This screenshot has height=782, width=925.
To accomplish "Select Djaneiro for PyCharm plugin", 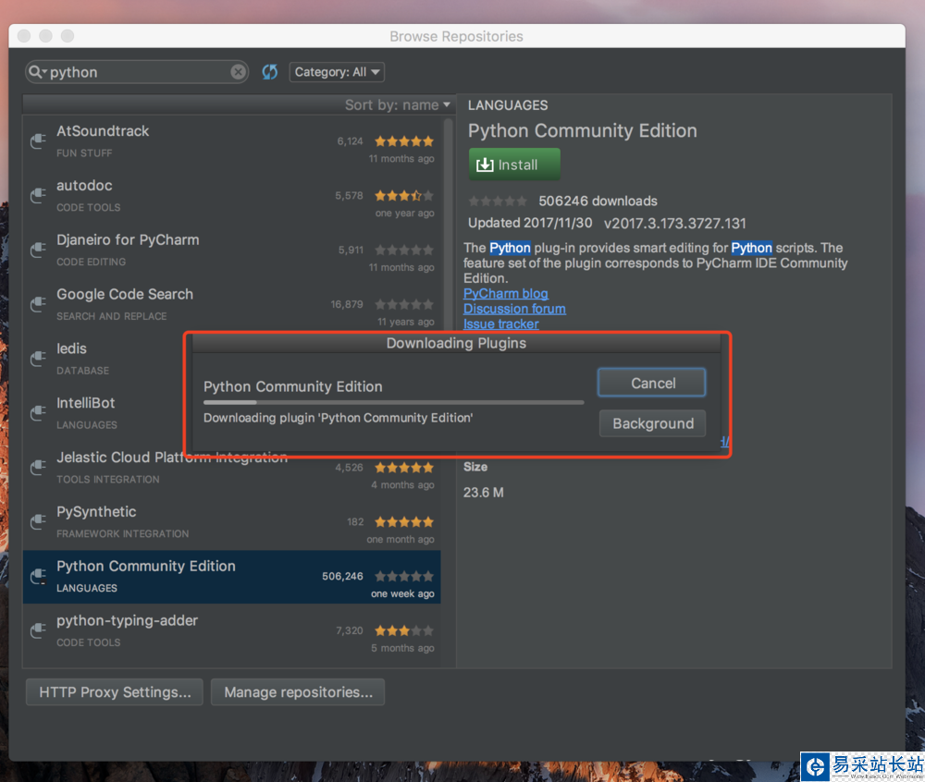I will click(232, 250).
